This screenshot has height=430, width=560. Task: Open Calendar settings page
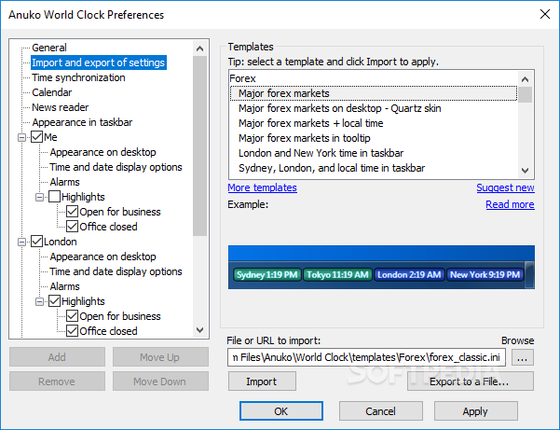click(x=52, y=92)
